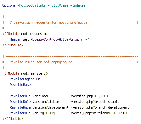Click the "version/stable" rewrite pattern

(46, 102)
